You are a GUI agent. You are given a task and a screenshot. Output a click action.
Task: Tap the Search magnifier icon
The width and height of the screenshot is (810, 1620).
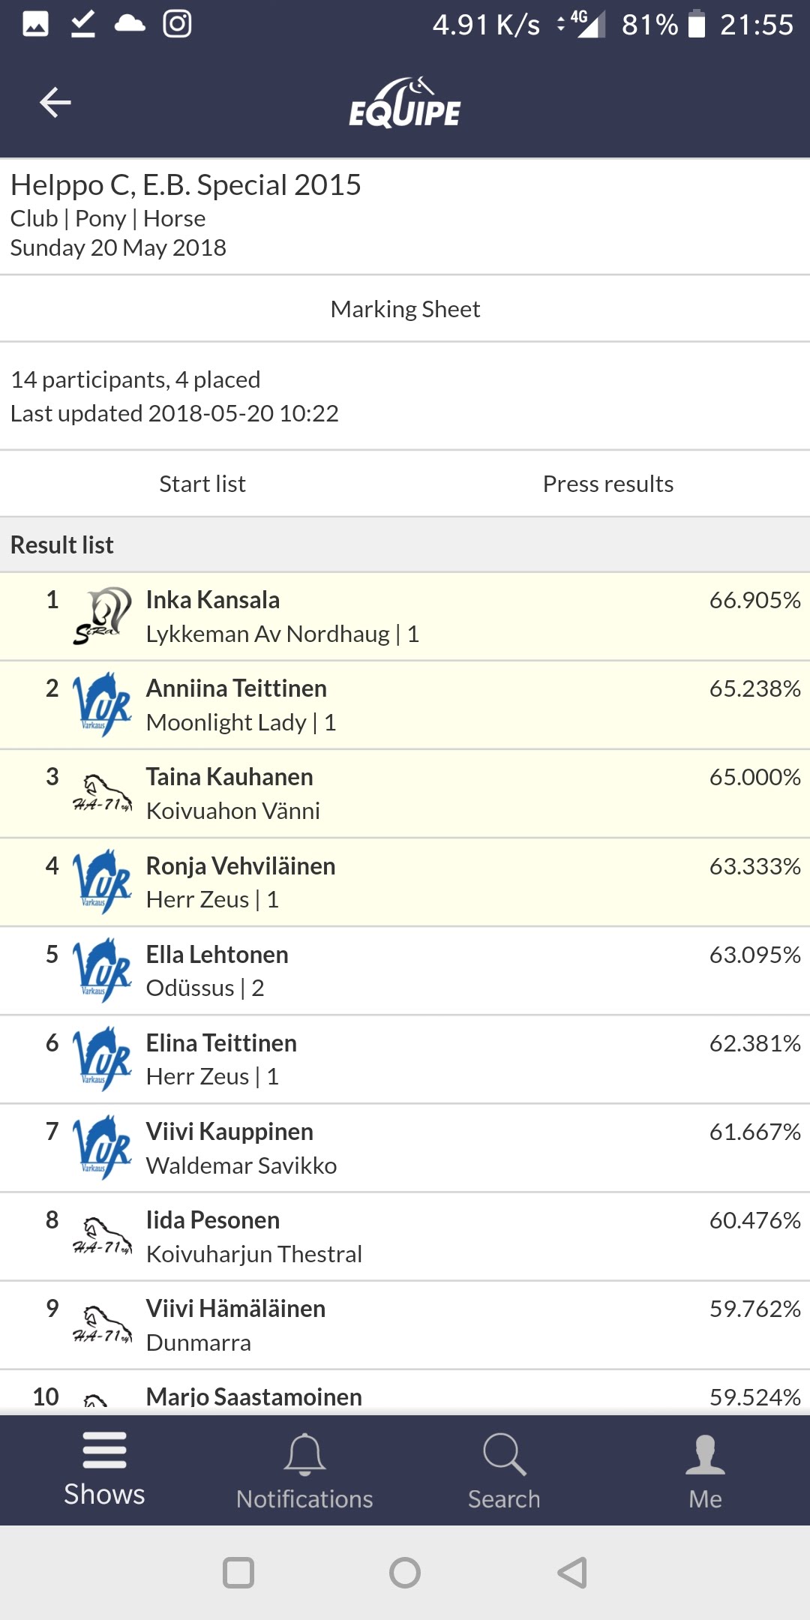click(x=504, y=1454)
